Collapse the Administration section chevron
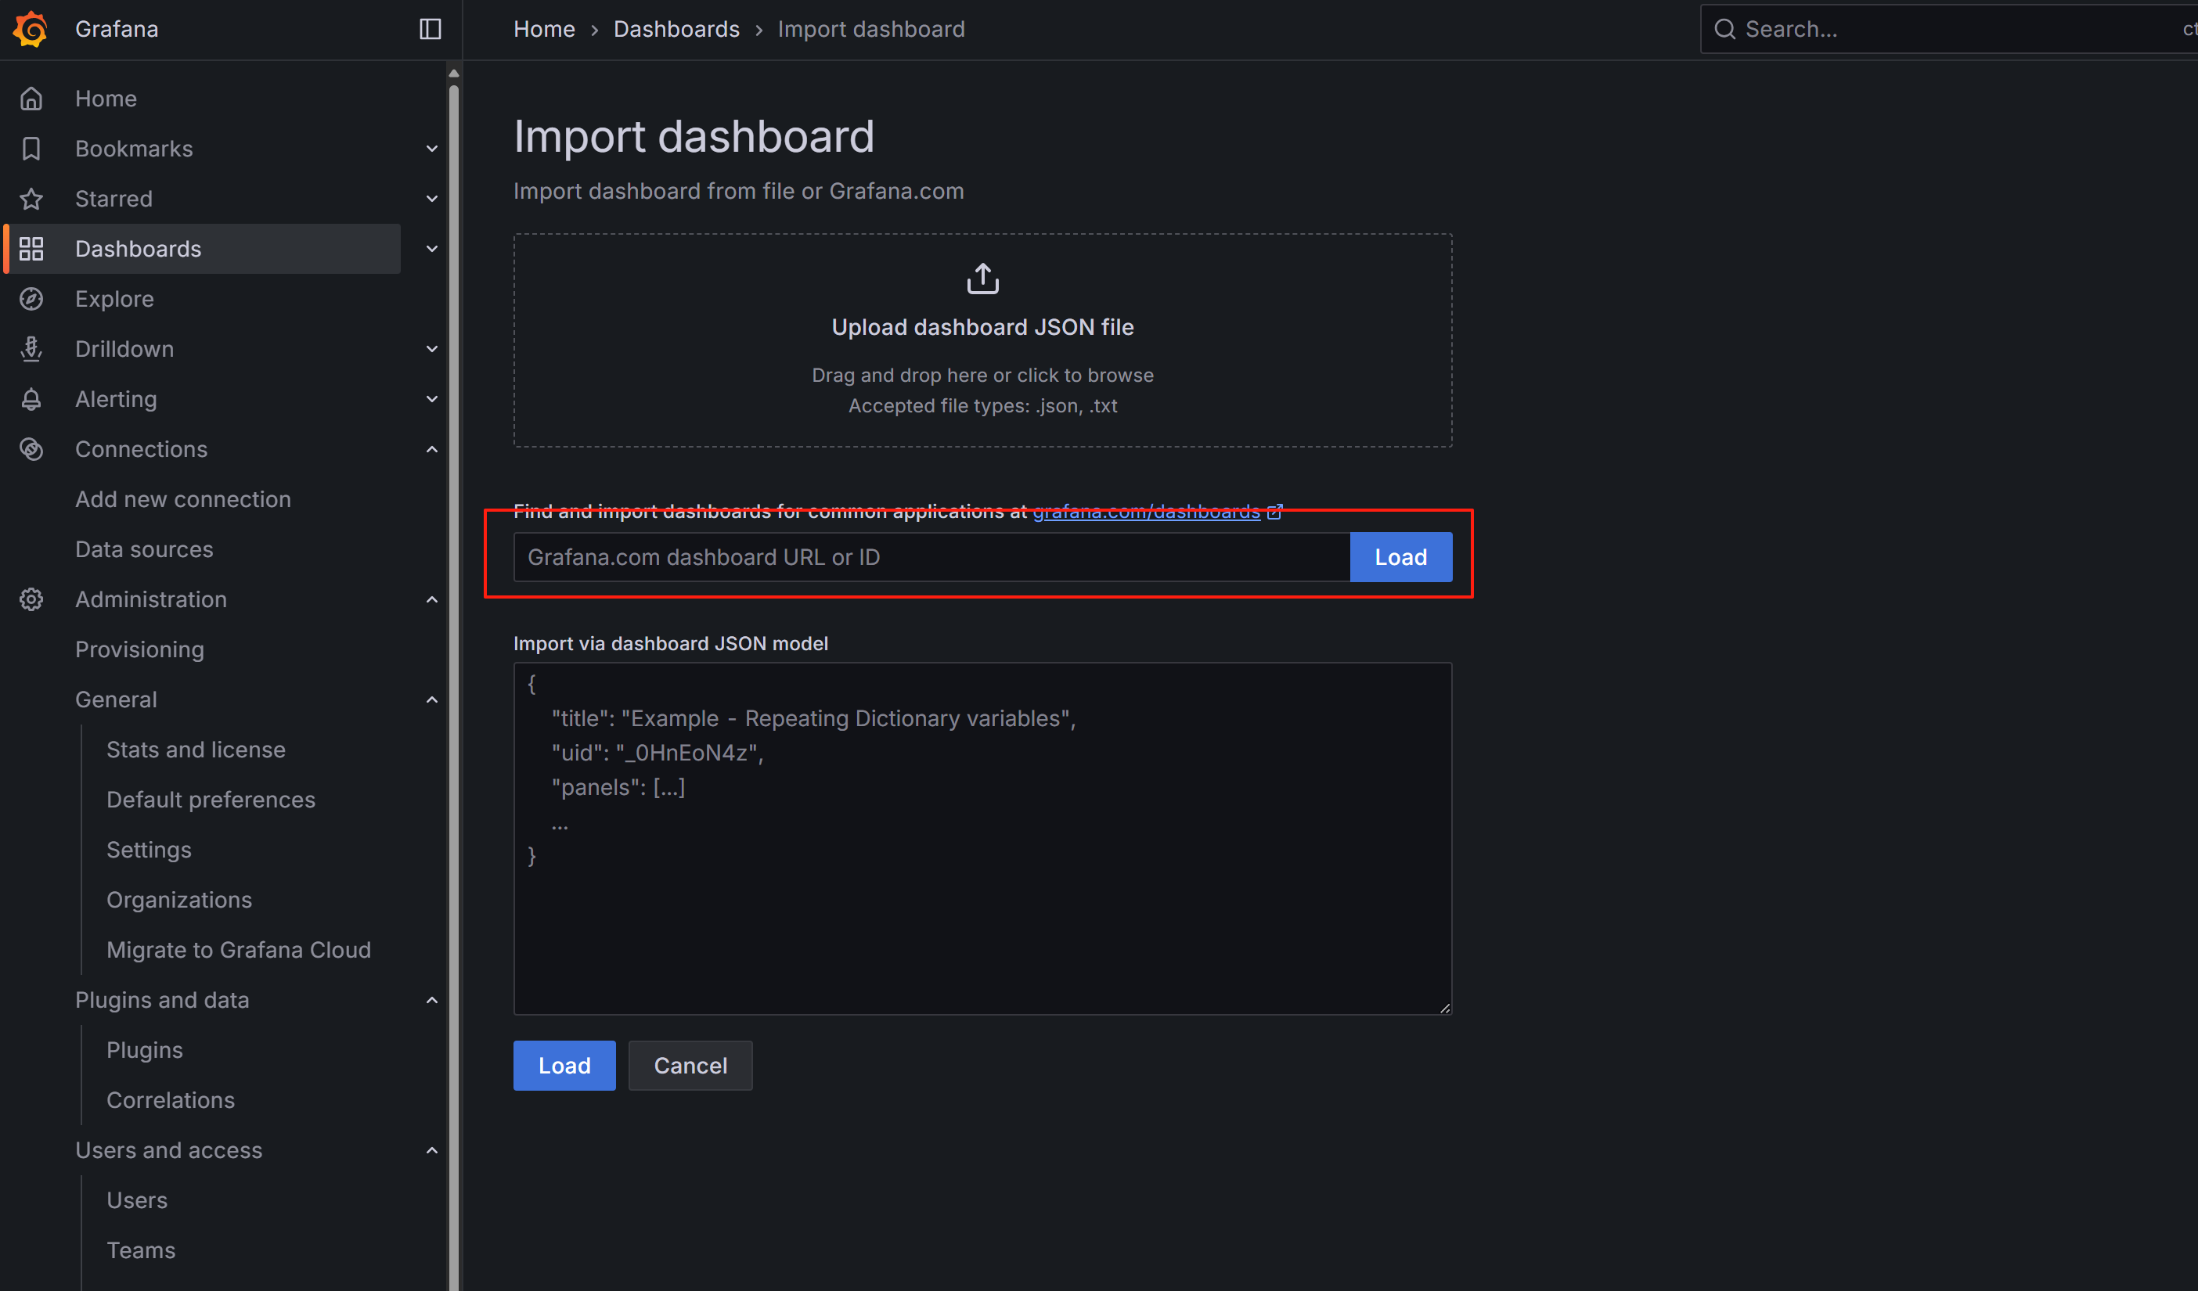Screen dimensions: 2198x1291 point(432,600)
